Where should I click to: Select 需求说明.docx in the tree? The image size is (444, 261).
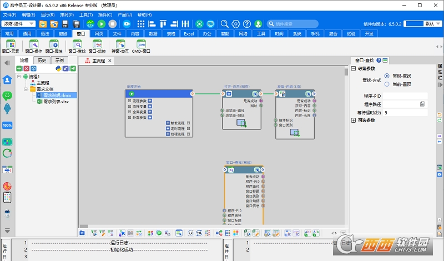tap(57, 96)
